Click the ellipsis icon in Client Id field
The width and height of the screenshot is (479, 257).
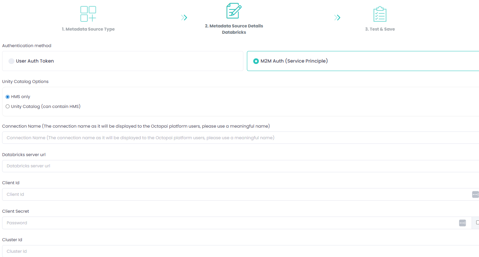tap(475, 194)
